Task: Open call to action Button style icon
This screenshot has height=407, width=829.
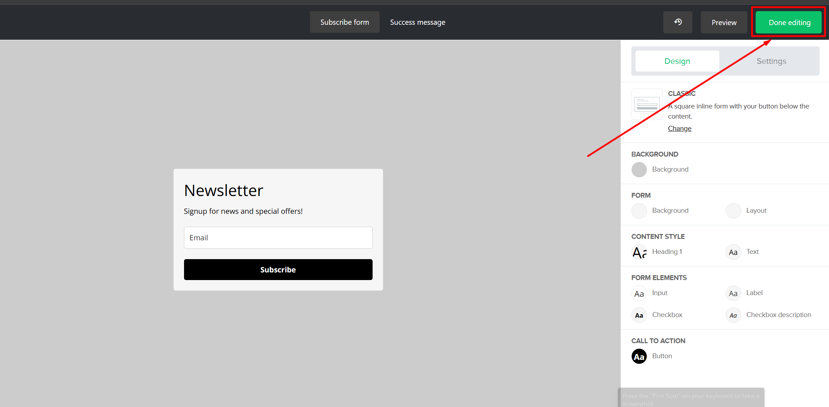Action: click(639, 356)
